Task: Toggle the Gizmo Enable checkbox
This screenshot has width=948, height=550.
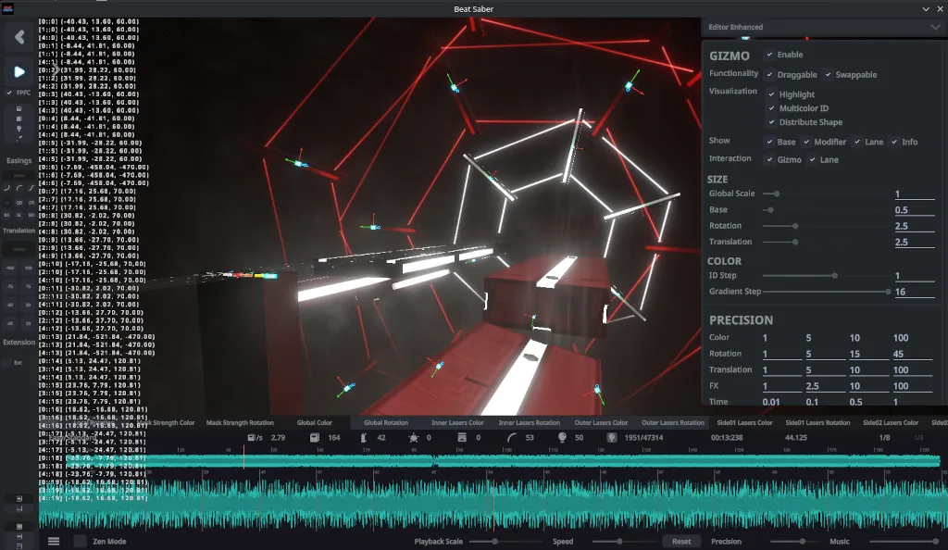Action: (769, 55)
